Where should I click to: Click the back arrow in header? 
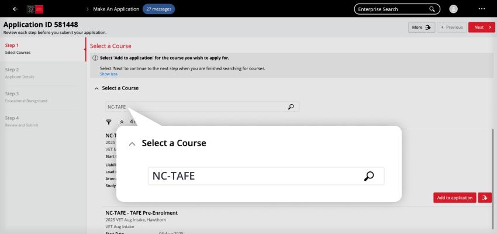pyautogui.click(x=15, y=9)
